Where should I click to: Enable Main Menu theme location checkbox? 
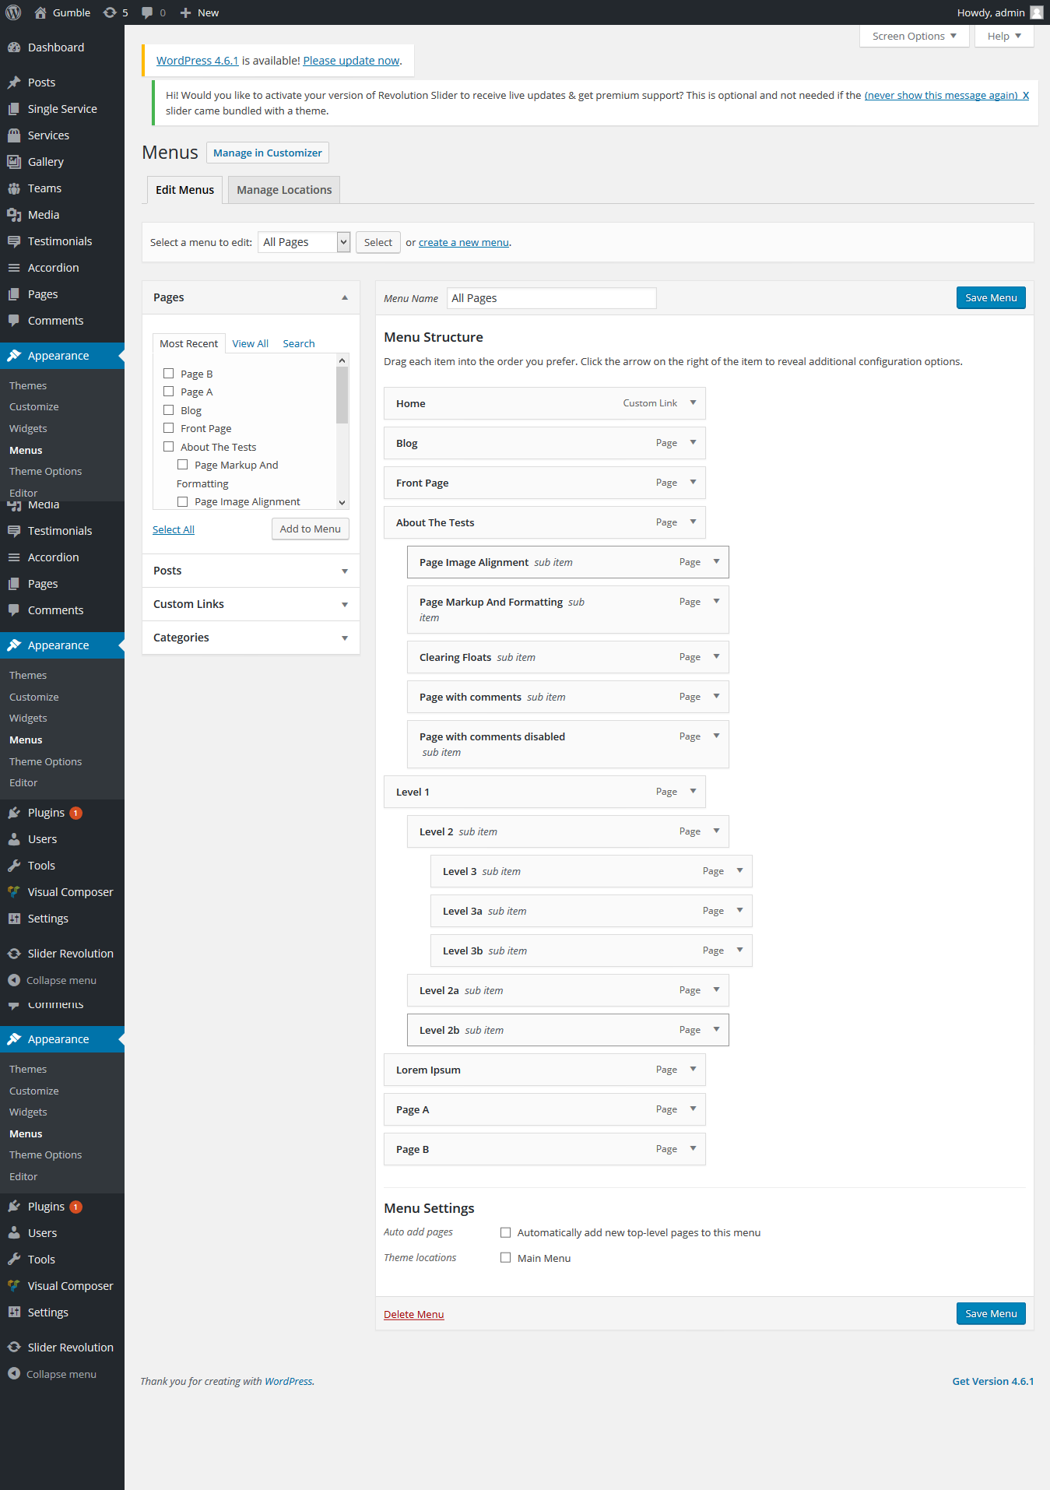[x=506, y=1258]
